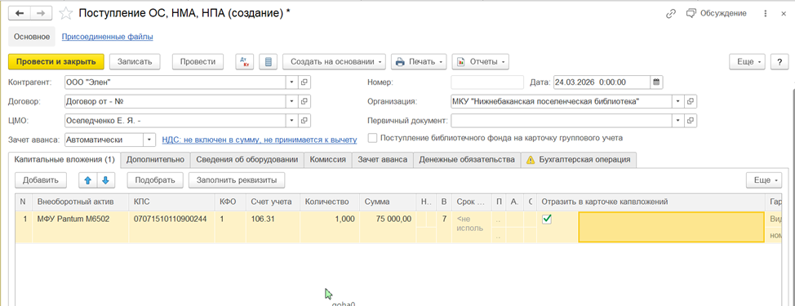795x306 pixels.
Task: Open Присоединенные файлы link
Action: (108, 37)
